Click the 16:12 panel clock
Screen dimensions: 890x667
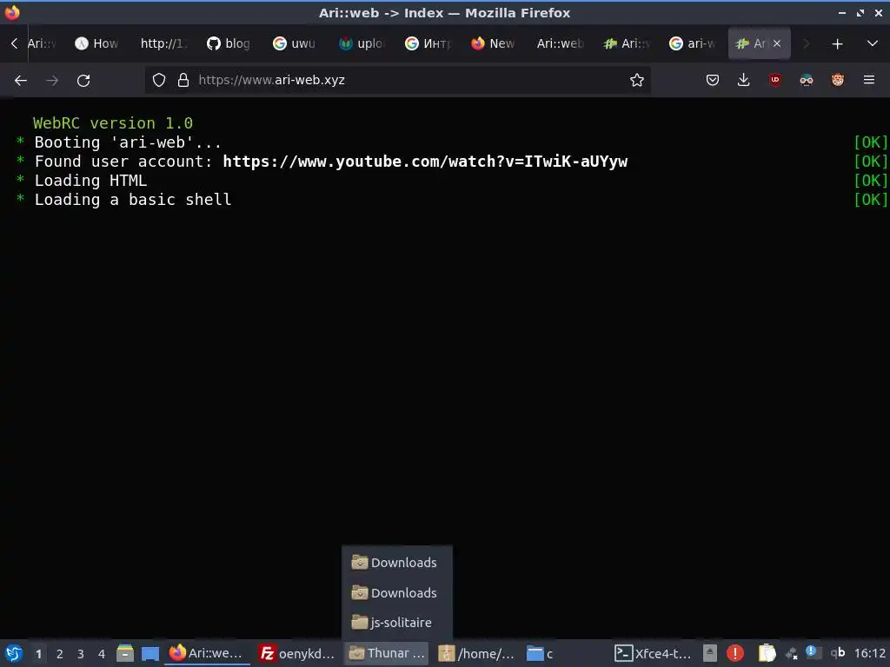click(x=869, y=653)
